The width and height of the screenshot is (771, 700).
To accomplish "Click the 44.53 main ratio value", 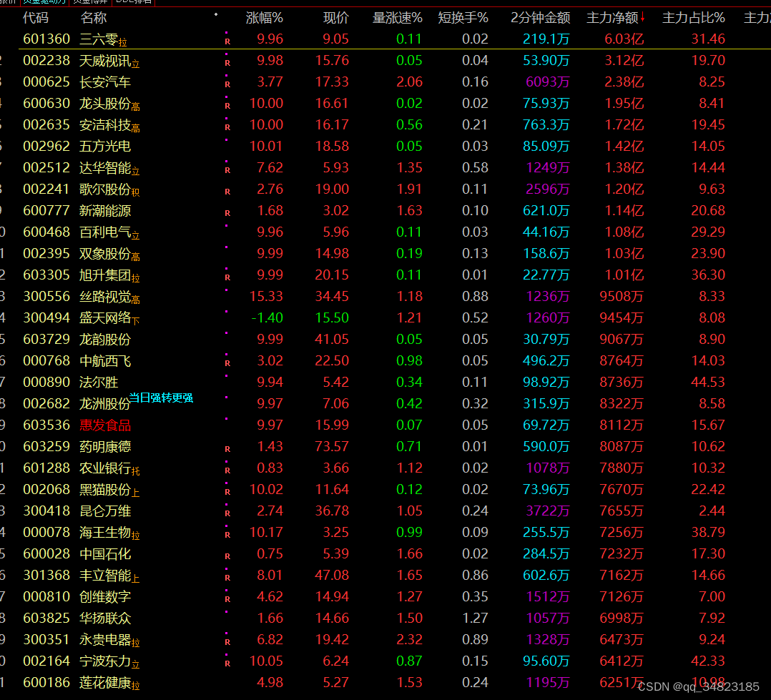I will (x=708, y=382).
